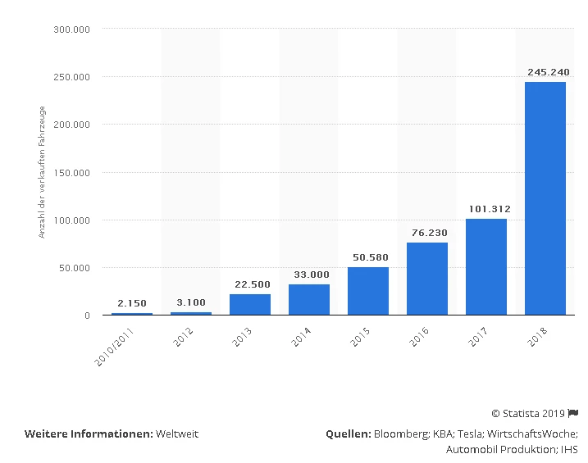Select the 2013 bar

pyautogui.click(x=250, y=304)
